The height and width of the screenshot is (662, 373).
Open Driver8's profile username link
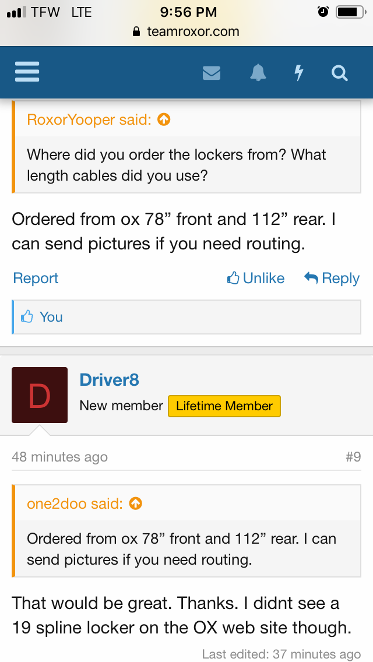[109, 380]
